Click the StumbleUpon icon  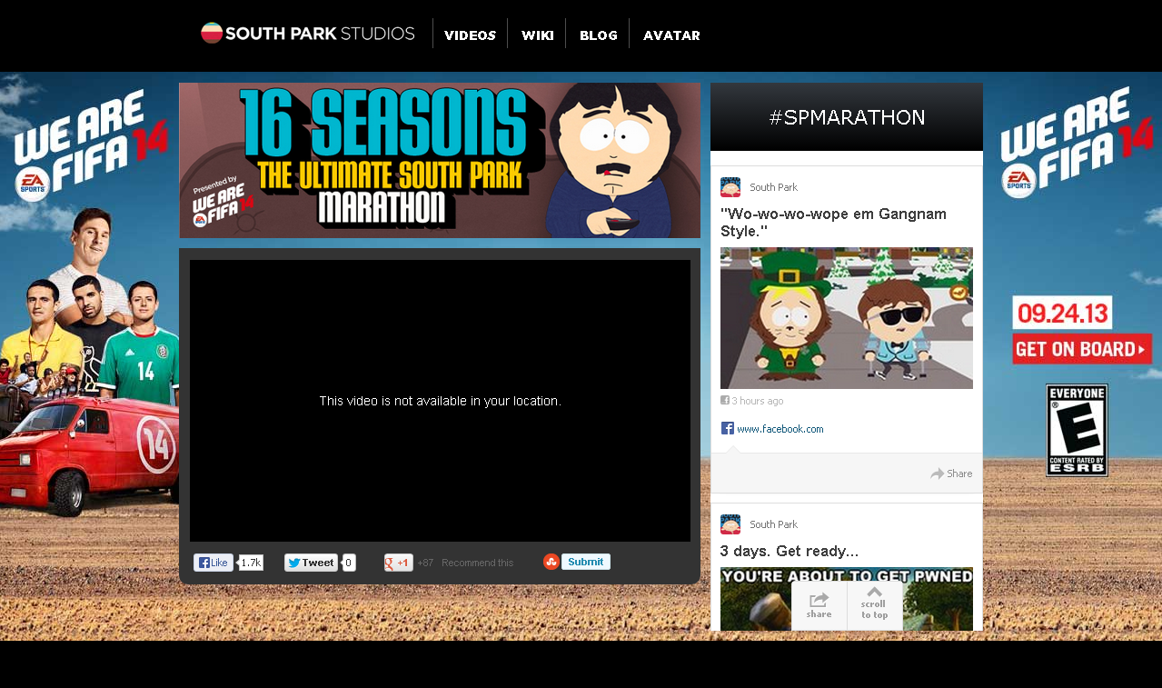pos(551,562)
